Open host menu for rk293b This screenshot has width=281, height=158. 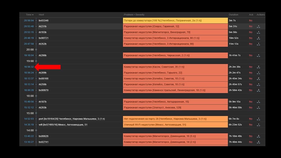(42, 107)
